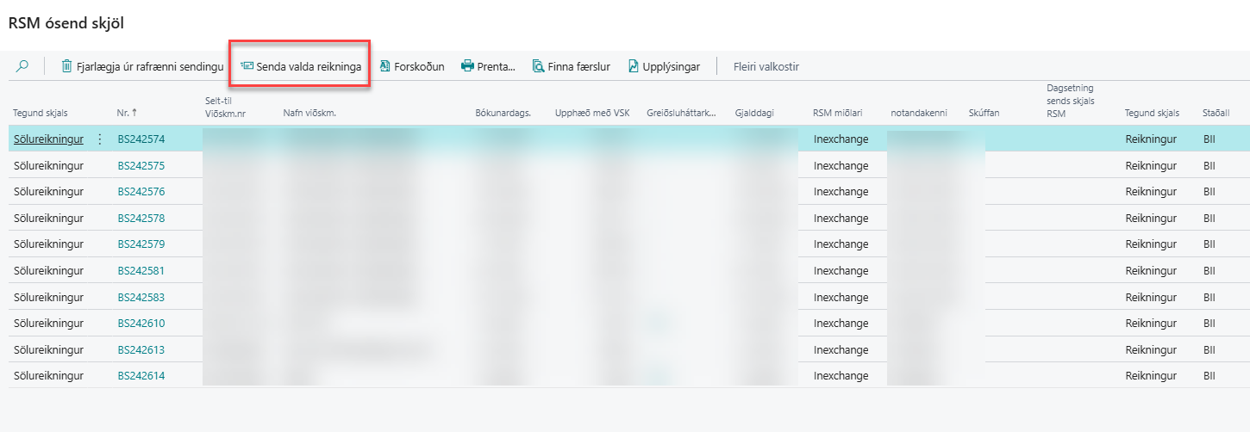
Task: Click the Tegund skjals column header
Action: coord(40,114)
